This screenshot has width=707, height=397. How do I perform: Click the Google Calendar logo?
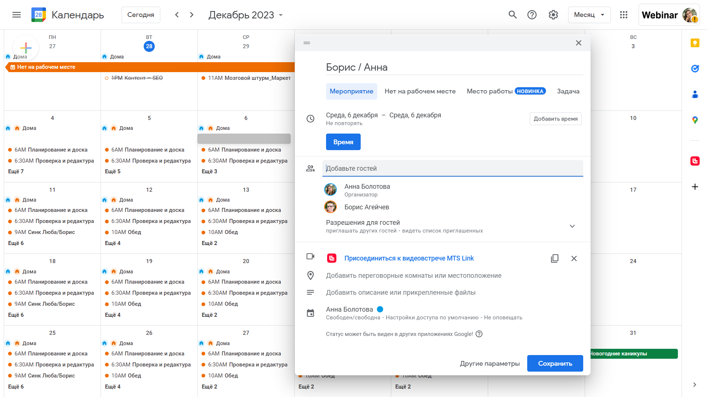(39, 15)
